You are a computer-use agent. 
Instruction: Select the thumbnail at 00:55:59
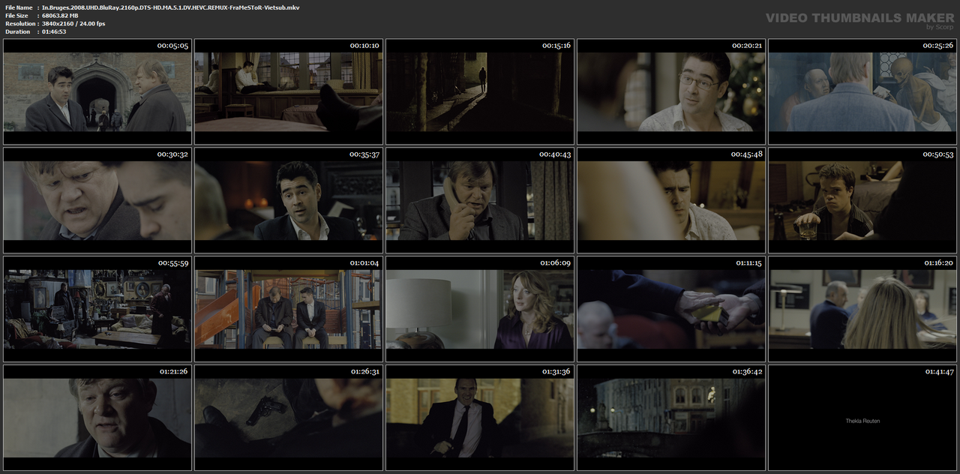click(x=97, y=309)
